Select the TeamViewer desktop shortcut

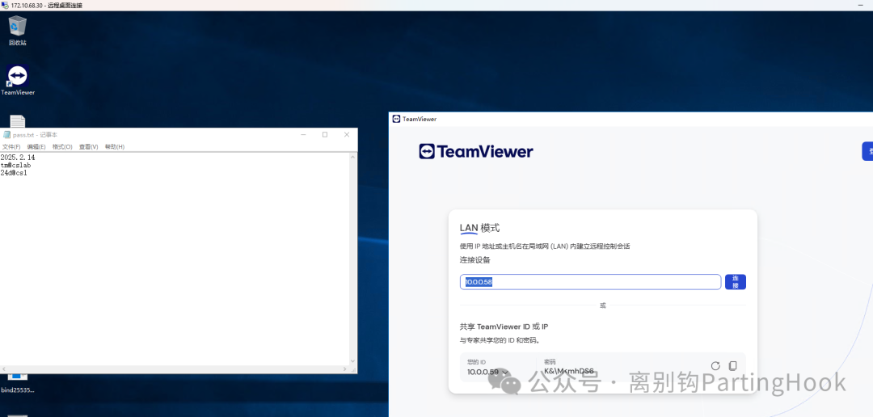click(18, 80)
